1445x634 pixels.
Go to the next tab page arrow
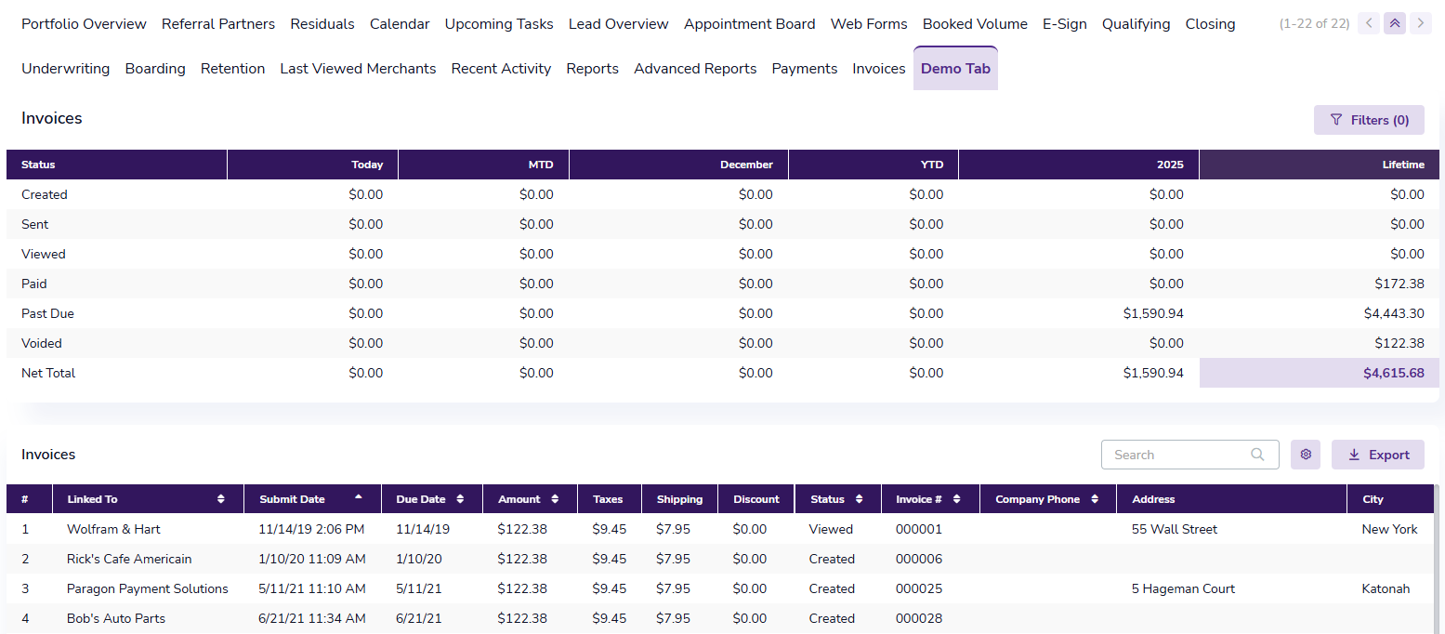1420,23
